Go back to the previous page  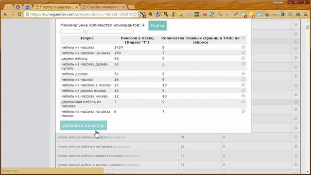(5, 14)
